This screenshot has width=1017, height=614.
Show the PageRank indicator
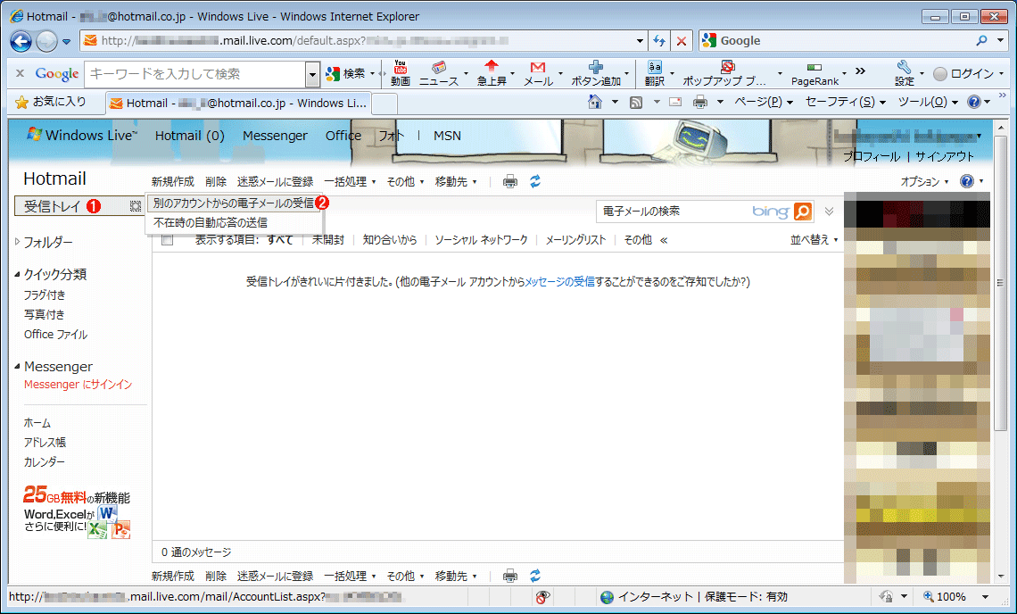[x=814, y=73]
